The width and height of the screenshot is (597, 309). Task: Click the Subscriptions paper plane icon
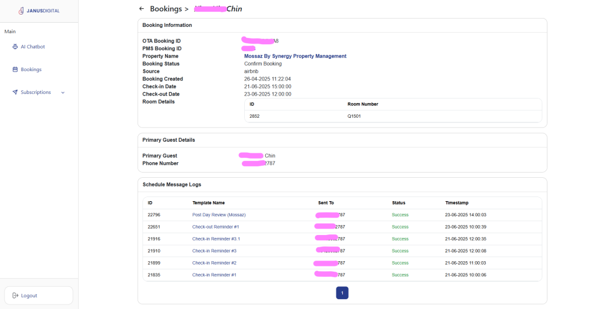click(15, 92)
